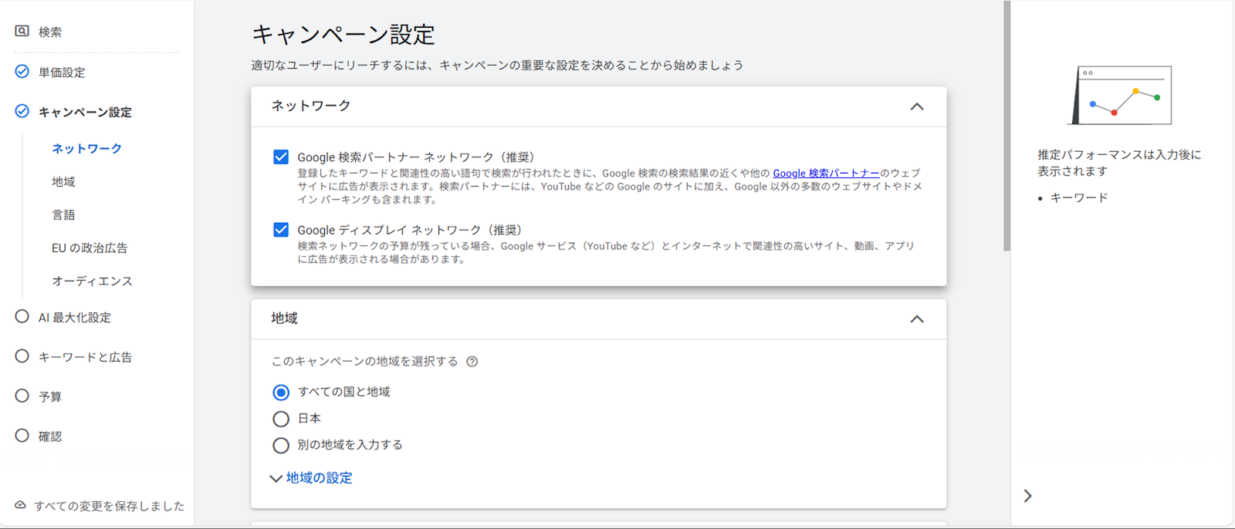Viewport: 1235px width, 529px height.
Task: Collapse the 地域 section with chevron
Action: pos(916,319)
